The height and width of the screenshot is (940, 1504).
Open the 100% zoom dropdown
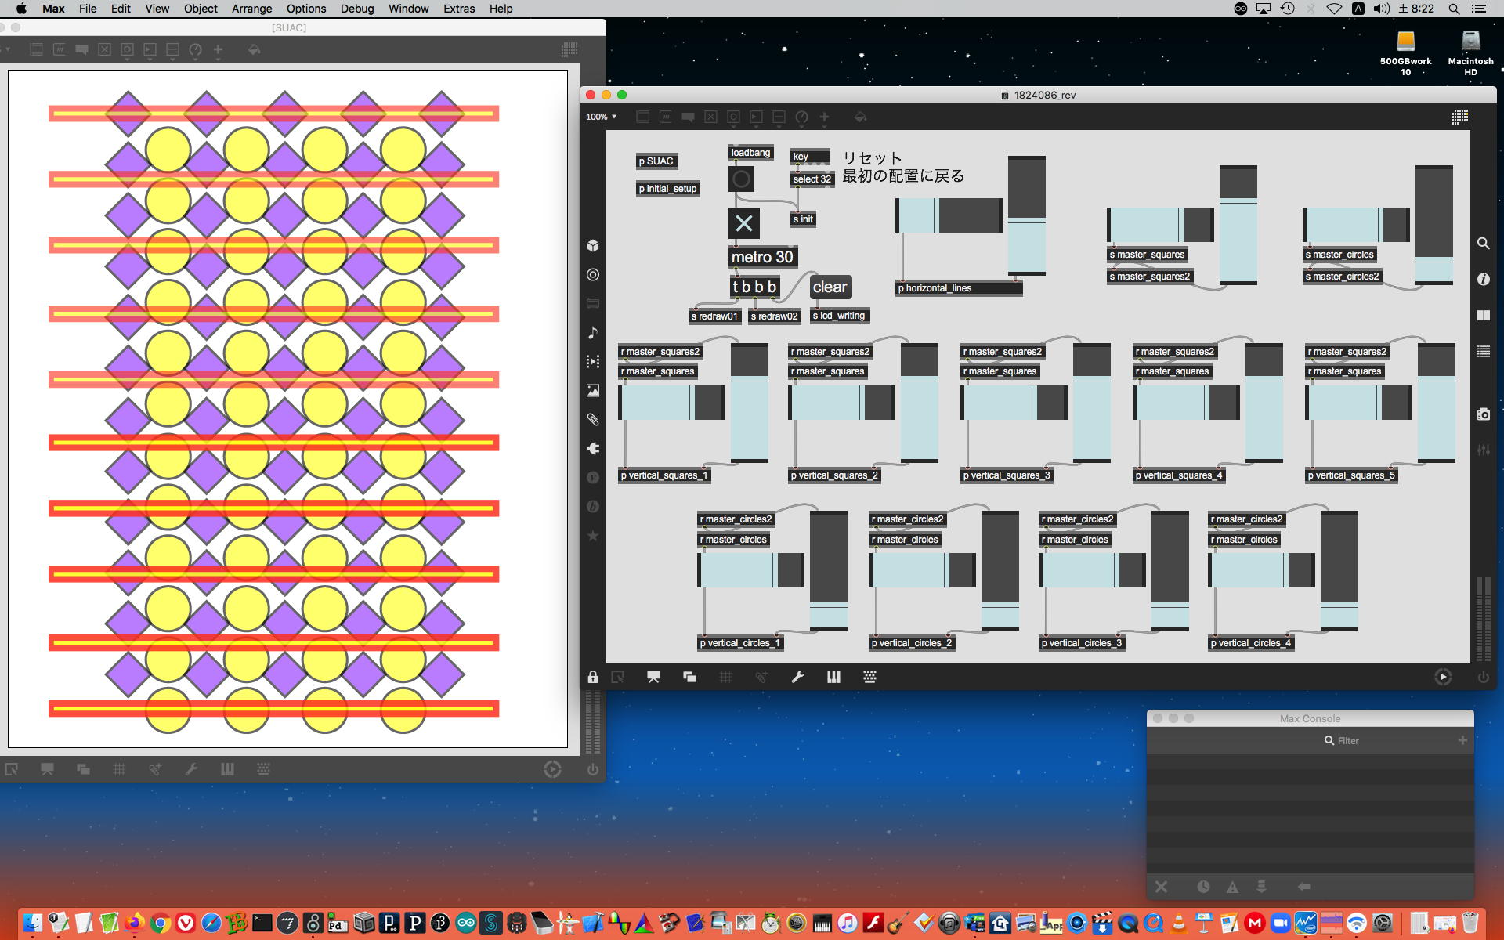pyautogui.click(x=601, y=117)
